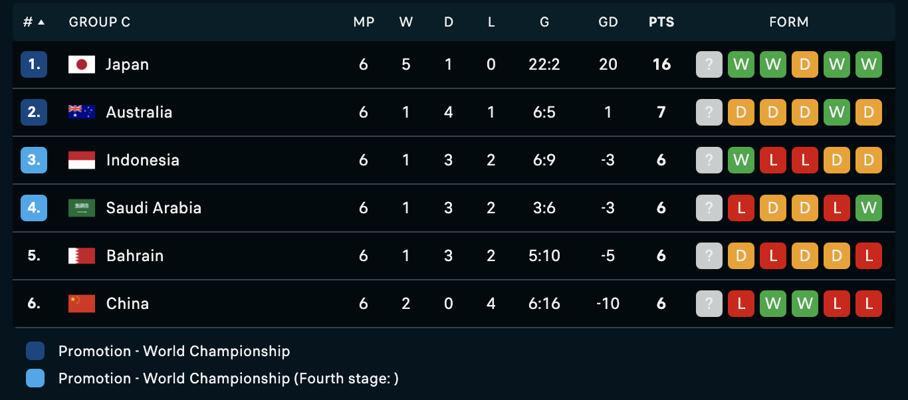The image size is (908, 400).
Task: Open the Japan team link
Action: coord(127,64)
